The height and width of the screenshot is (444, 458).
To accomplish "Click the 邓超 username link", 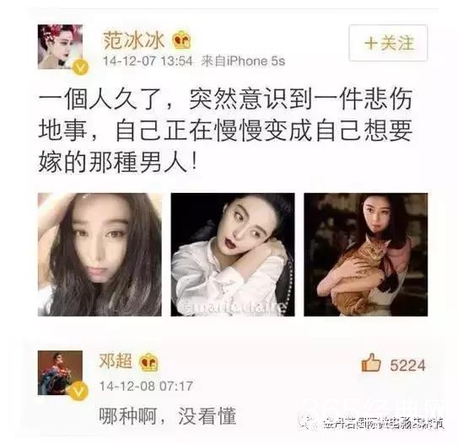I will [x=116, y=361].
